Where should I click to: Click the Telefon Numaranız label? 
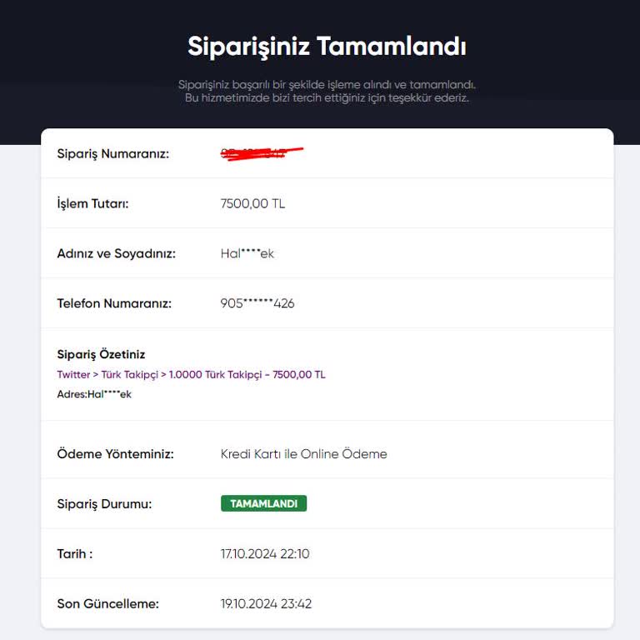click(114, 303)
